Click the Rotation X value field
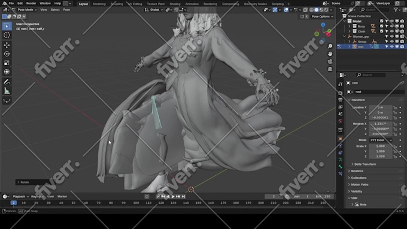This screenshot has height=229, width=407. tap(380, 124)
